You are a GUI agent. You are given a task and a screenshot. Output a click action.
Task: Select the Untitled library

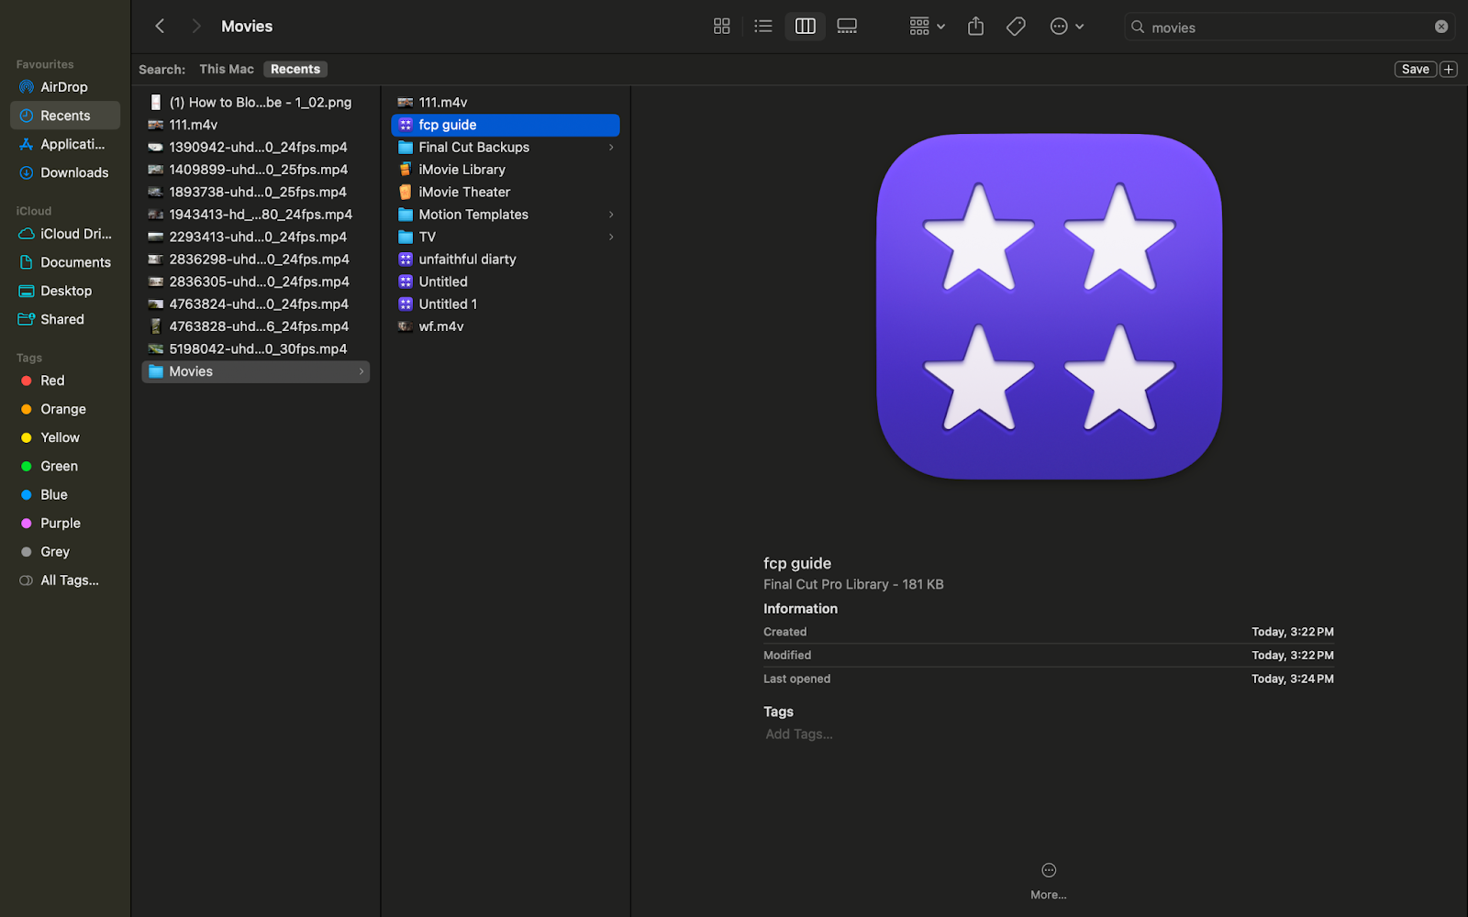506,282
